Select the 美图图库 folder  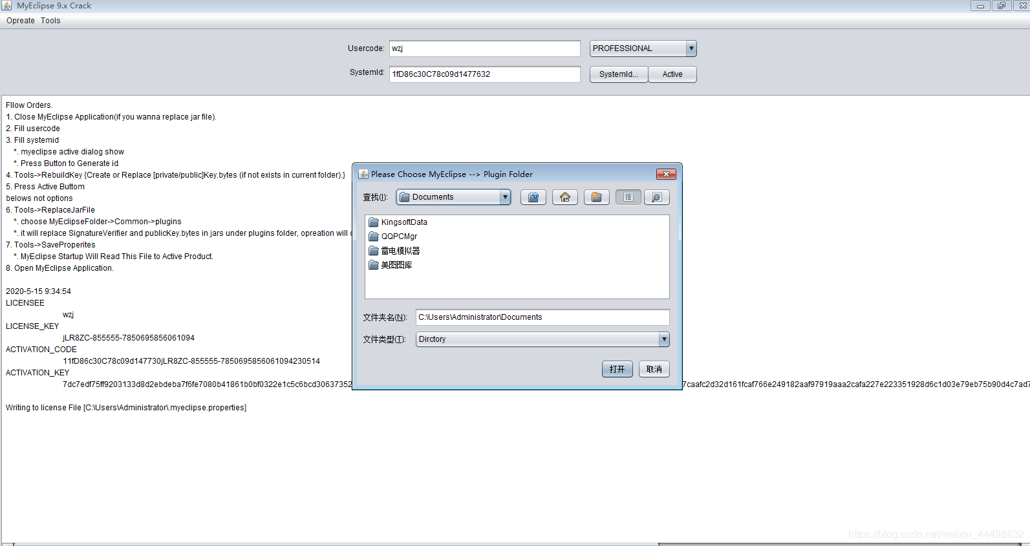coord(390,265)
